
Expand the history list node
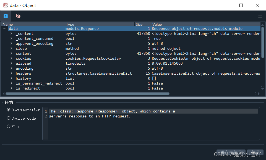[x=11, y=78]
